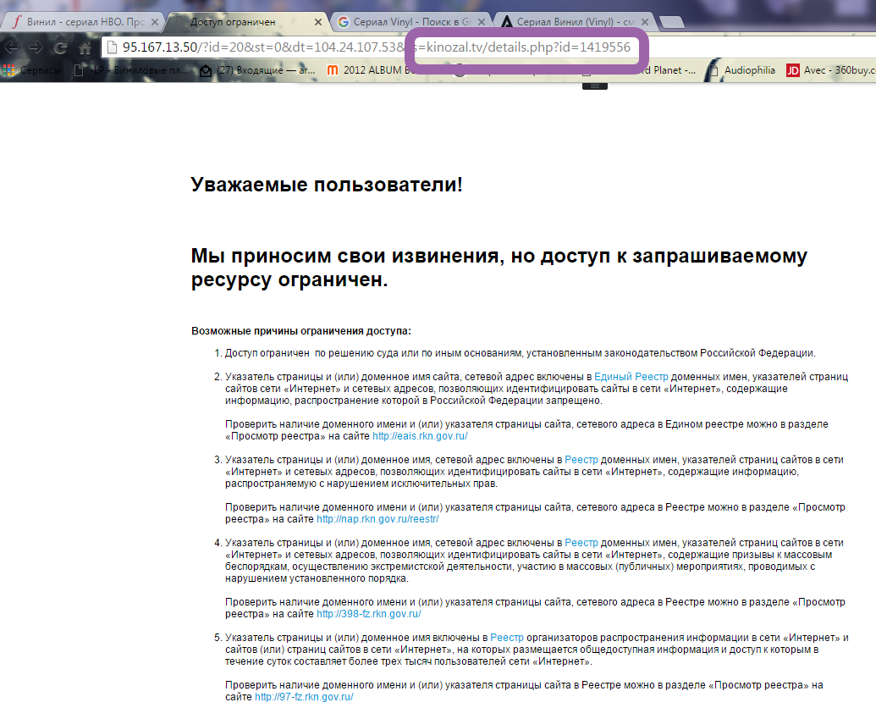Image resolution: width=876 pixels, height=719 pixels.
Task: Follow the Единый Реестр link
Action: [x=631, y=376]
